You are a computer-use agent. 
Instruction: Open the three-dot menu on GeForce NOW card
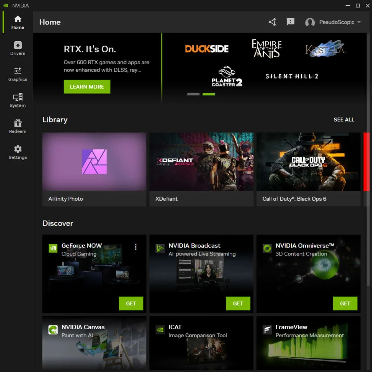pyautogui.click(x=135, y=247)
